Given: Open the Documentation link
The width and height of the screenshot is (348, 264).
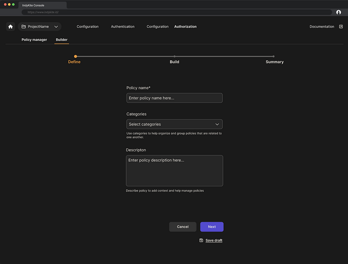Looking at the screenshot, I should [322, 27].
